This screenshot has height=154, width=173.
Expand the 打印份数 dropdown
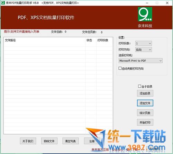click(144, 43)
